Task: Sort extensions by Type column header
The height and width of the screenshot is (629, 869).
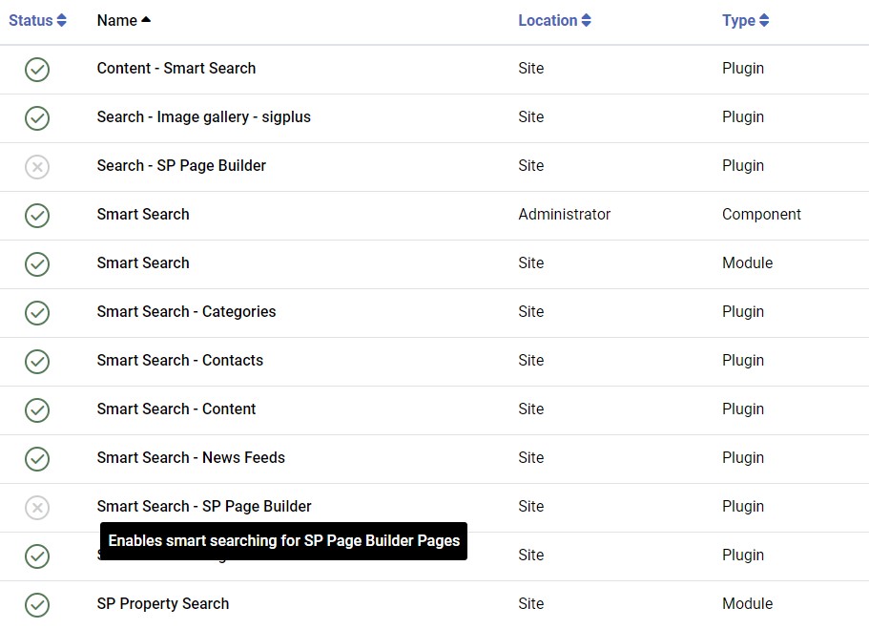Action: [x=745, y=20]
